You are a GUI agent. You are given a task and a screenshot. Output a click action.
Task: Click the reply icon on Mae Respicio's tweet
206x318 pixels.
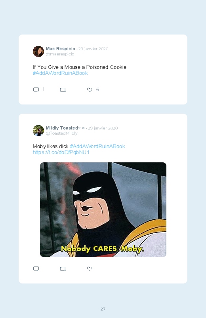(x=36, y=89)
